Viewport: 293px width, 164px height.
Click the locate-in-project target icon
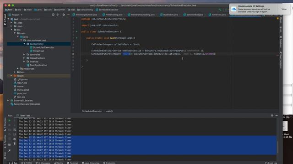tap(53, 15)
